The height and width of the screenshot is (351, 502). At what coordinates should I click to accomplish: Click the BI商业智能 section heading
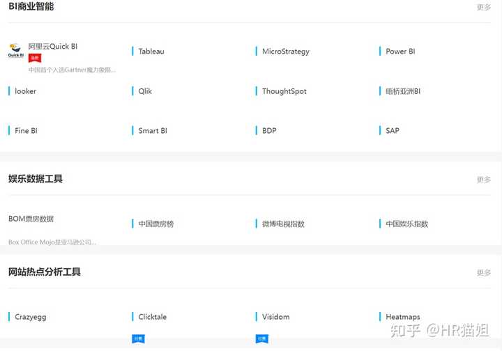click(x=31, y=6)
